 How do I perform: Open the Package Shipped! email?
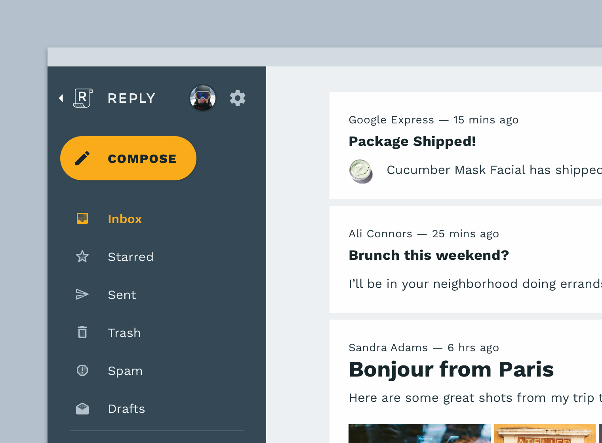(412, 142)
